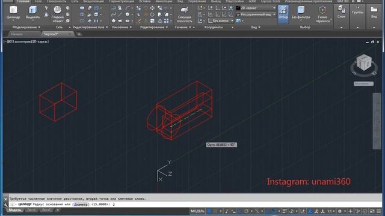Open the Группы panel button

[x=357, y=10]
